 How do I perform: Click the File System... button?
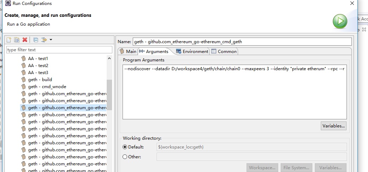pyautogui.click(x=296, y=167)
